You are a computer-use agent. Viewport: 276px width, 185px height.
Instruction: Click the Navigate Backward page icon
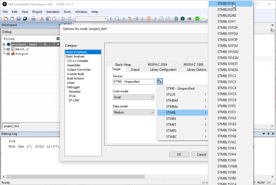click(x=161, y=18)
